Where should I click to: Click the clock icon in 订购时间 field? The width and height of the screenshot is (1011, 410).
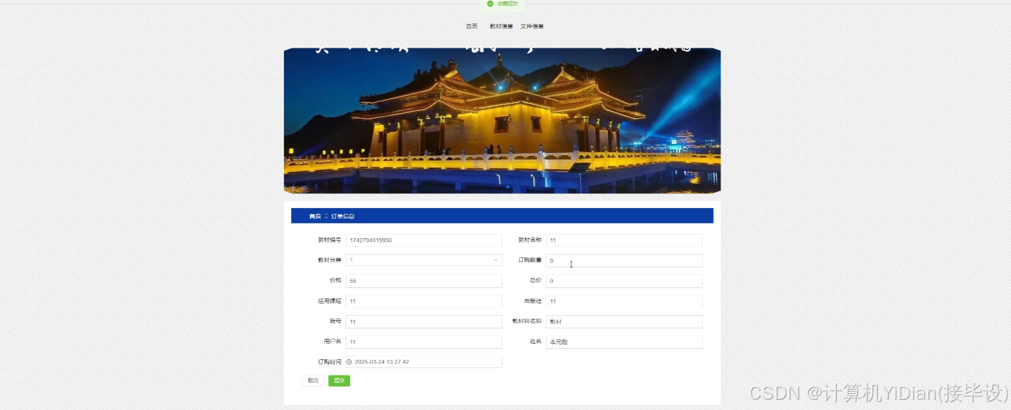click(x=349, y=362)
